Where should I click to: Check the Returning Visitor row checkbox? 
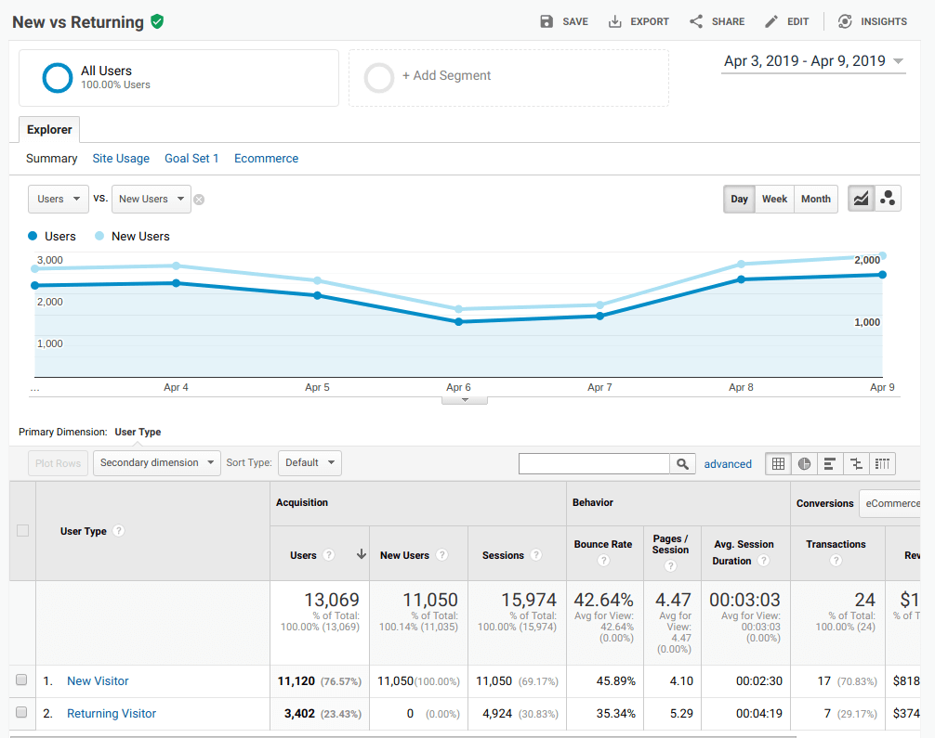click(22, 713)
